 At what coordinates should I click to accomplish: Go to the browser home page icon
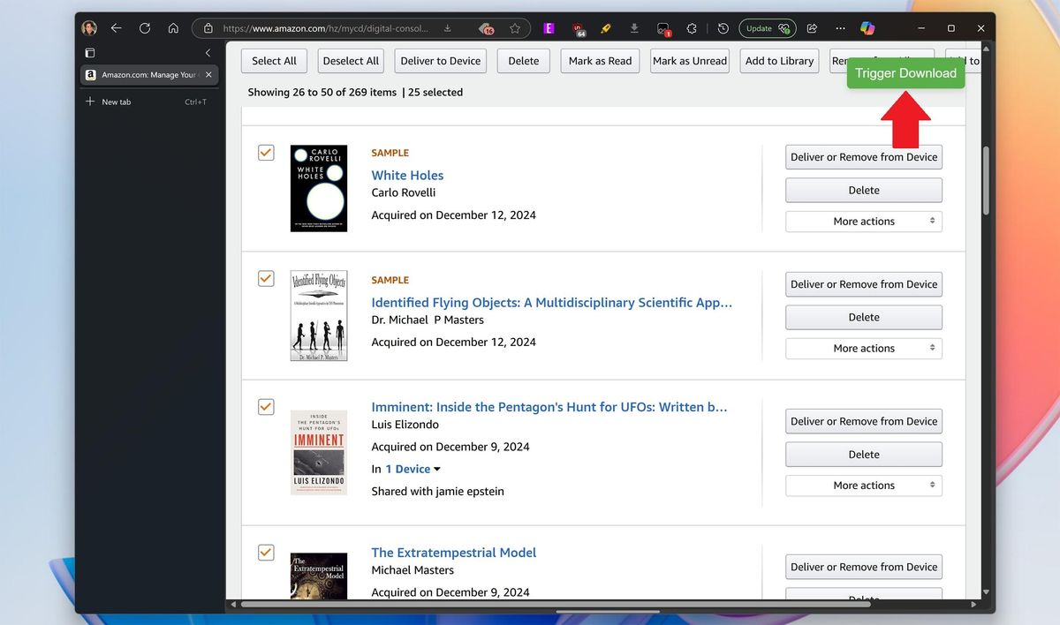click(x=173, y=28)
